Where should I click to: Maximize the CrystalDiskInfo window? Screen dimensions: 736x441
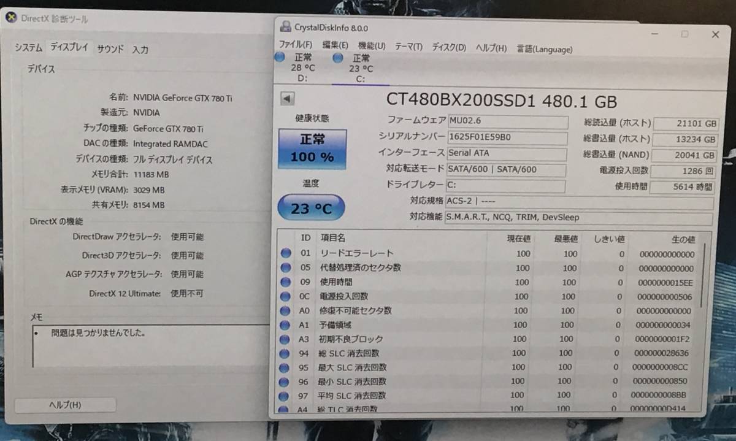point(684,34)
